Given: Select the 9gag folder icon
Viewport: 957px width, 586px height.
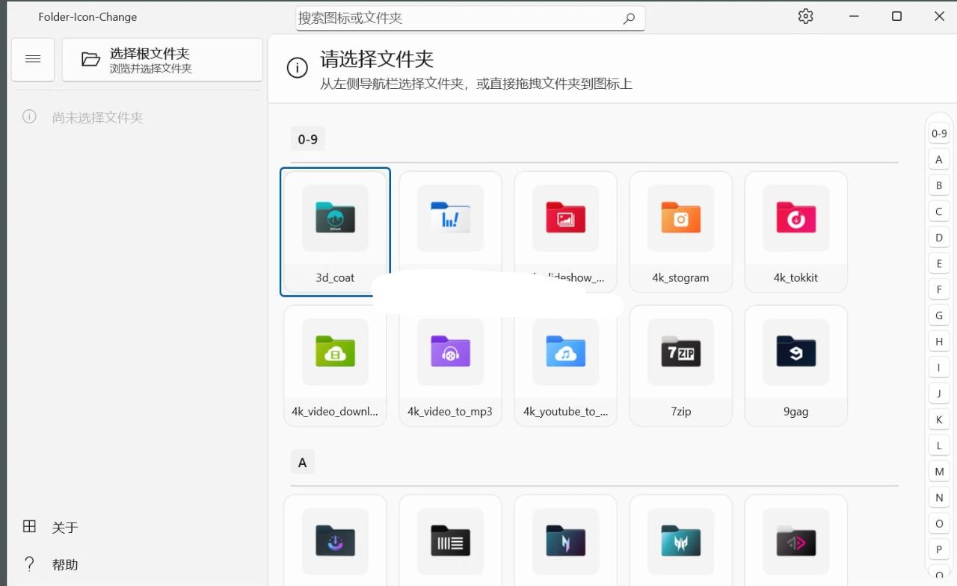Looking at the screenshot, I should (796, 353).
